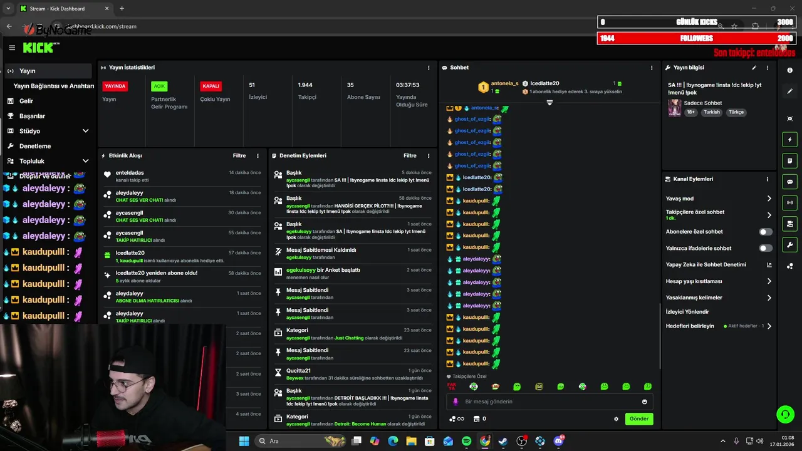Open OBS Studio from the taskbar
Image resolution: width=802 pixels, height=451 pixels.
tap(521, 441)
